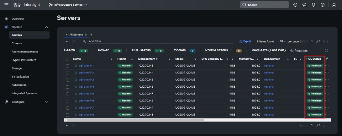Sort by the Health column arrows
The height and width of the screenshot is (136, 342).
132,59
